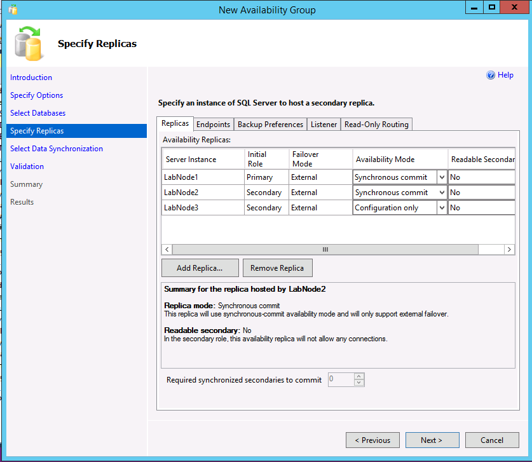Click the right arrow of the horizontal scrollbar
This screenshot has width=532, height=462.
coord(508,249)
